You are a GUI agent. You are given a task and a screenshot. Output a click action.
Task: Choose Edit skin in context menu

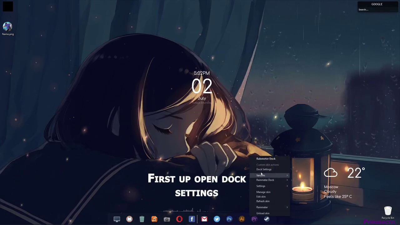[x=261, y=197]
